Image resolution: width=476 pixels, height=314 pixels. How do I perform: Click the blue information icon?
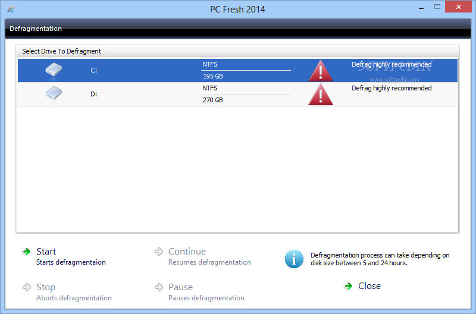[x=294, y=259]
